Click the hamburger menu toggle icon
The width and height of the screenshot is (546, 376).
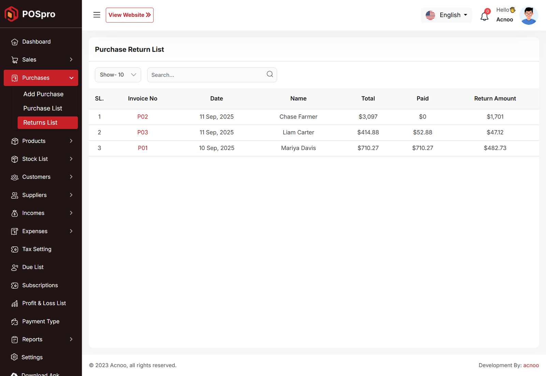click(x=97, y=15)
